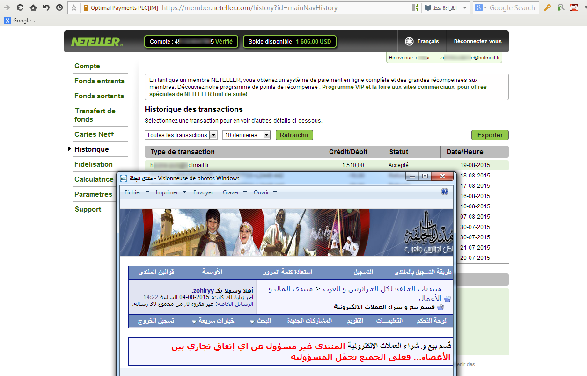The height and width of the screenshot is (376, 587).
Task: Open the Google bookmark in bookmarks bar
Action: [x=19, y=20]
